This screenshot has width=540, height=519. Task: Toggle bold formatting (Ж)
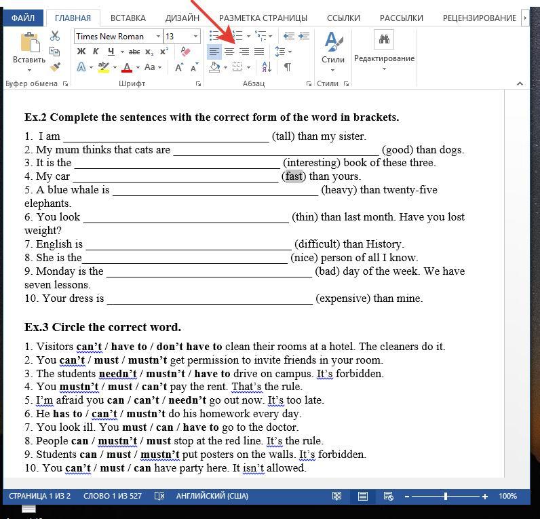point(81,52)
